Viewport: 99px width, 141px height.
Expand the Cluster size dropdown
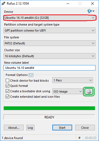[x=49, y=56]
